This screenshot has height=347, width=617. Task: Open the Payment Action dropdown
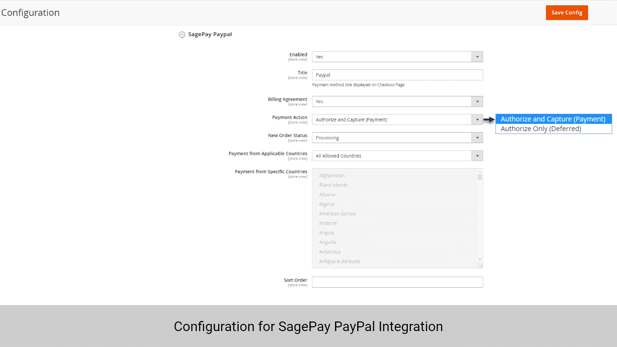tap(397, 120)
